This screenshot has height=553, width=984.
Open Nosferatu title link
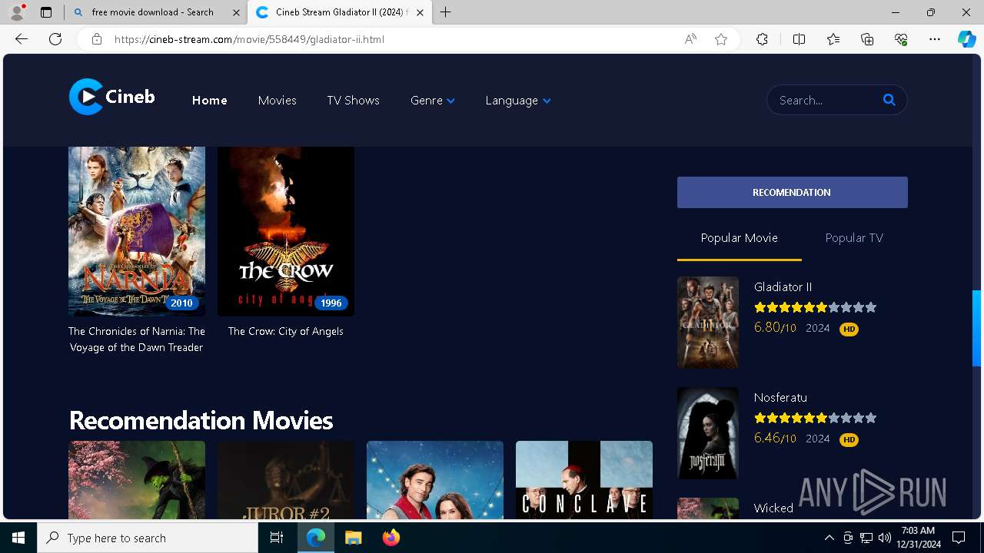(x=780, y=397)
